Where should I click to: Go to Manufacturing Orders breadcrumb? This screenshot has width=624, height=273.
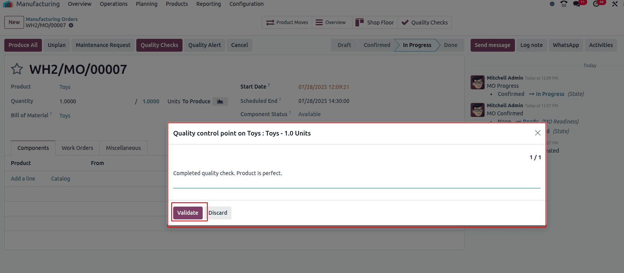click(52, 19)
